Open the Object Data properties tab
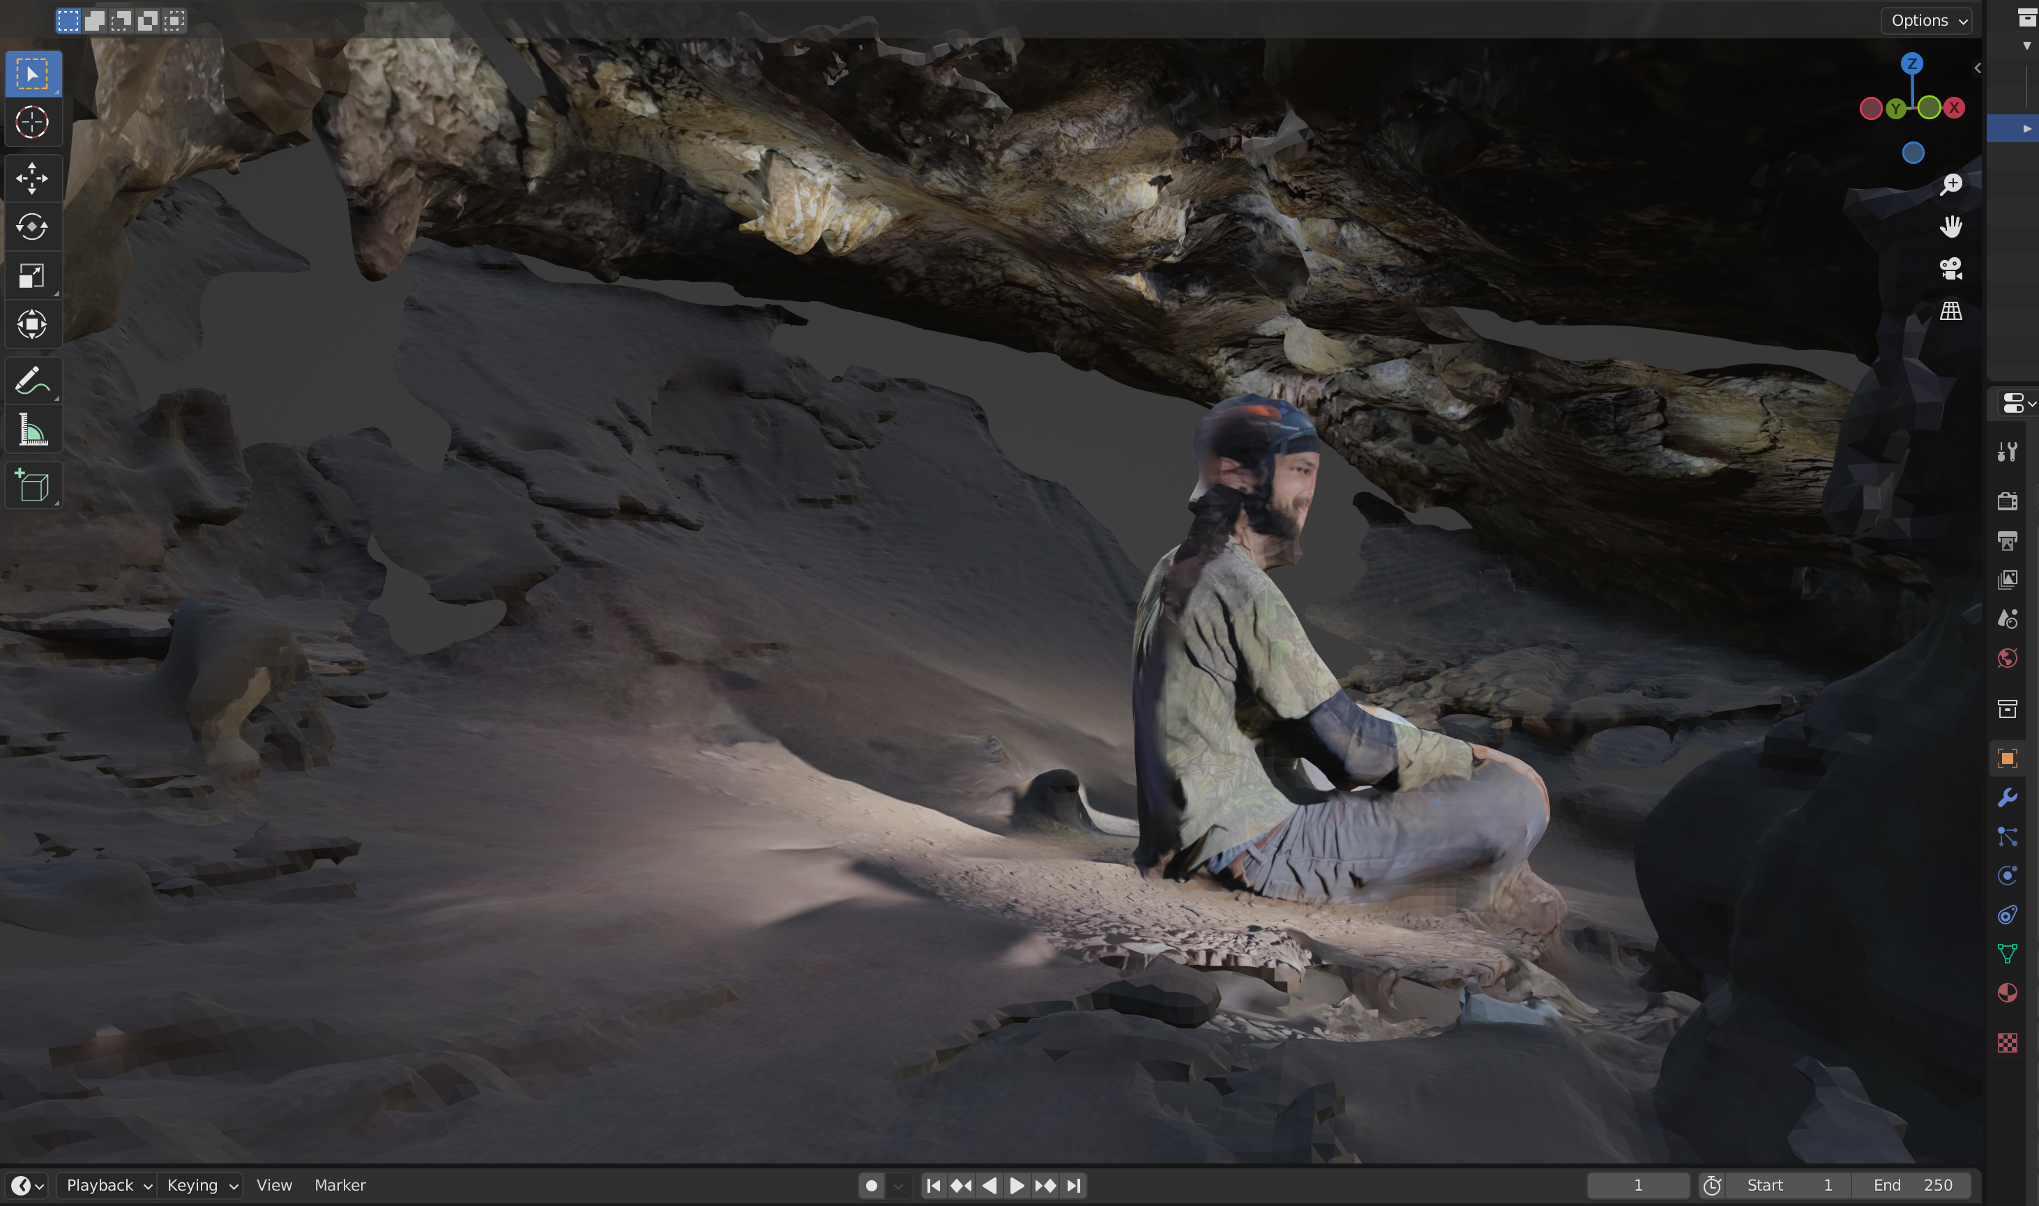The width and height of the screenshot is (2039, 1206). coord(2008,954)
